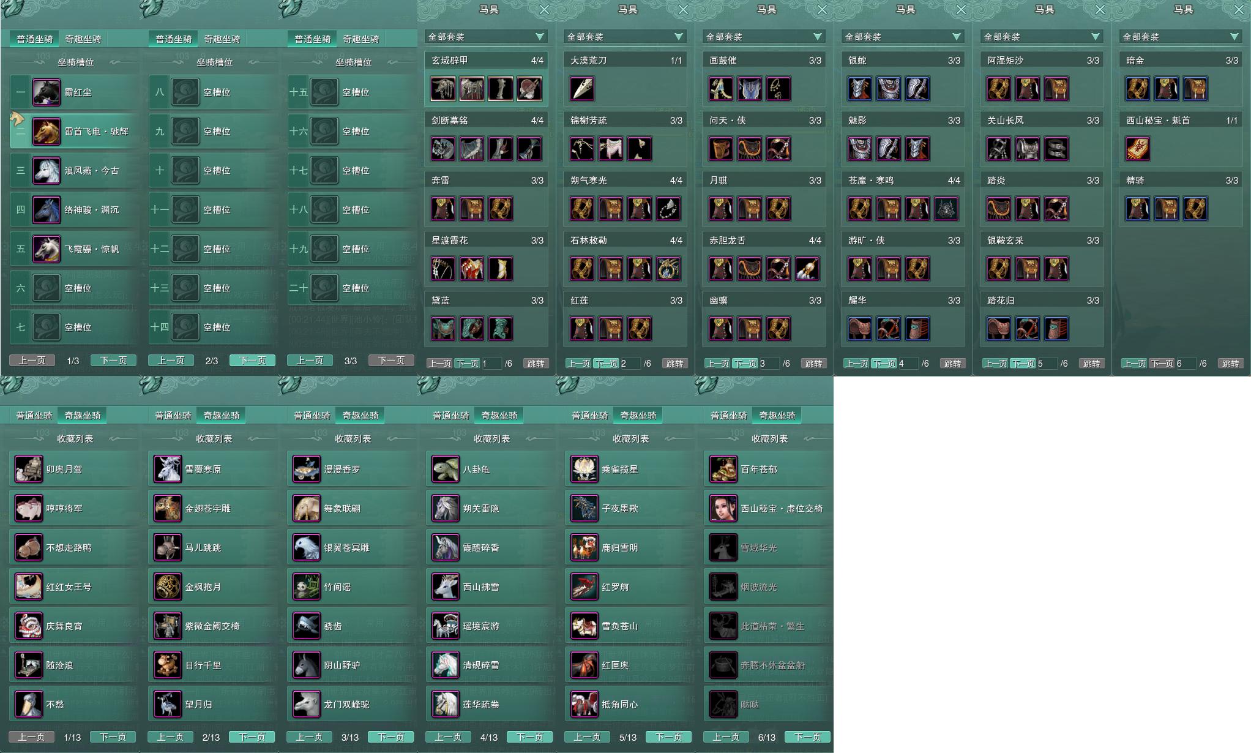Choose the 八卦龟 turtle mount icon

coord(446,470)
